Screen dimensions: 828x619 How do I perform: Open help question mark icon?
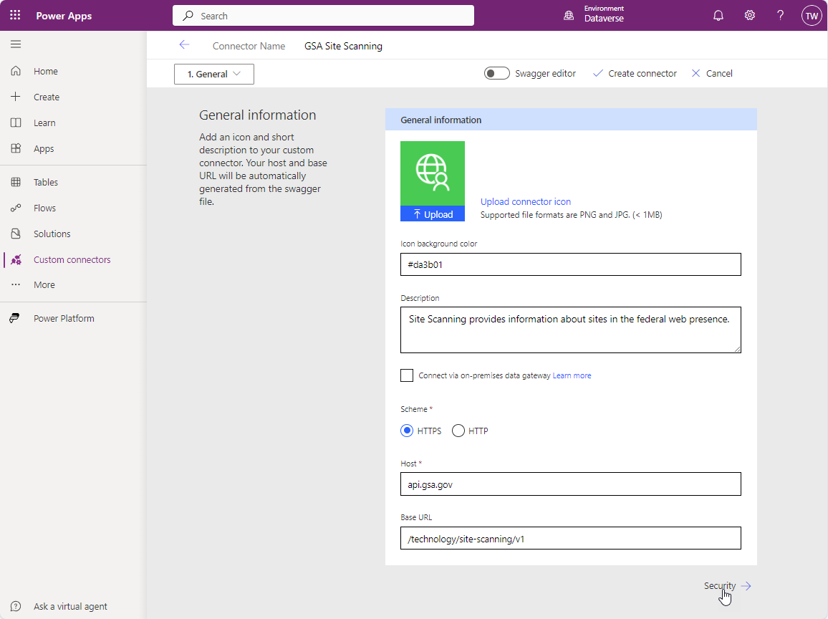(x=780, y=15)
